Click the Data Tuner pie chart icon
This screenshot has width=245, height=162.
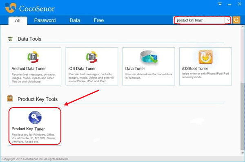[x=149, y=57]
